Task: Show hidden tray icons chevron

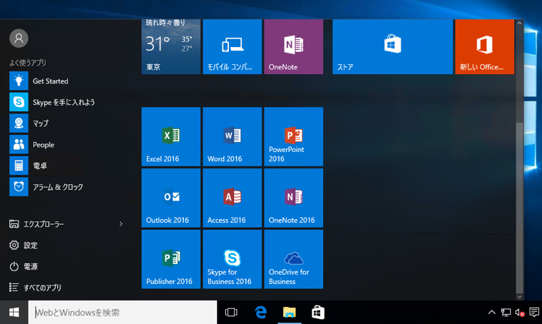Action: (x=491, y=313)
